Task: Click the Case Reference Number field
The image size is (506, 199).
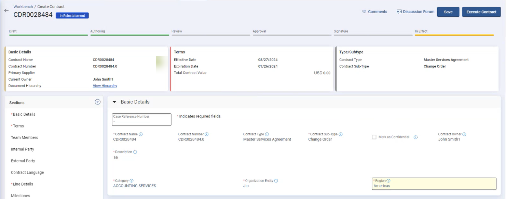Action: [141, 119]
